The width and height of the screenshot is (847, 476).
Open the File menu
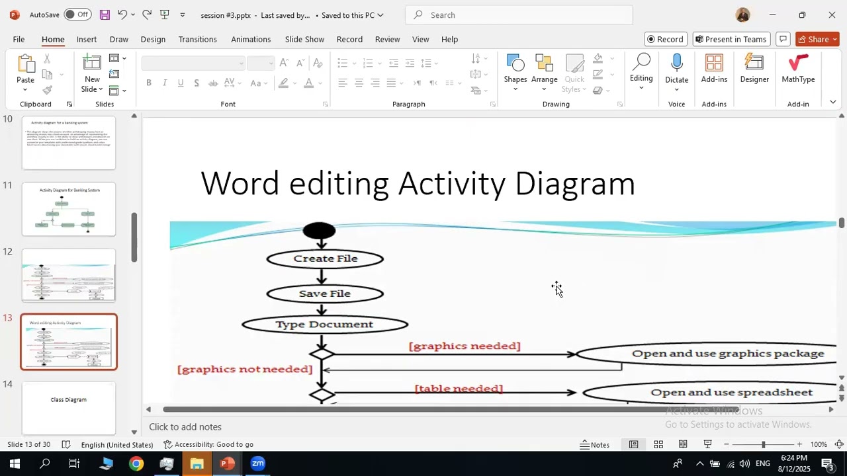19,39
